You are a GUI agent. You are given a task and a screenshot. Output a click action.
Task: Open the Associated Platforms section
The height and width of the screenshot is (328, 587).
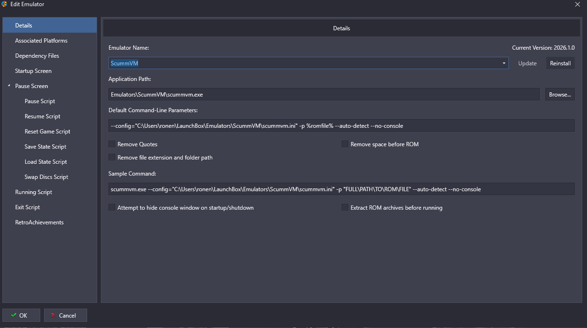point(41,41)
